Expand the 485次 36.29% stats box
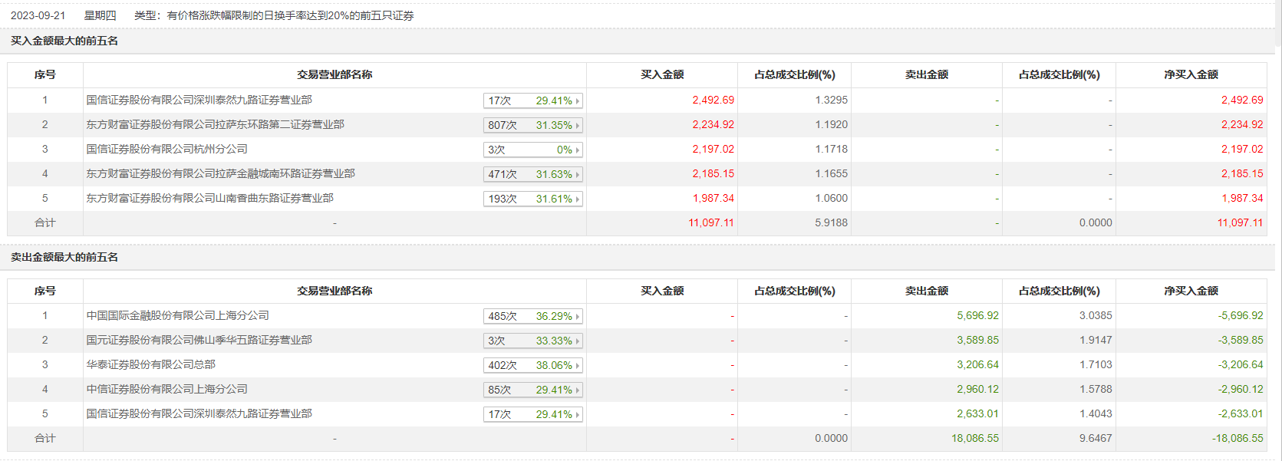The image size is (1282, 461). (x=533, y=316)
